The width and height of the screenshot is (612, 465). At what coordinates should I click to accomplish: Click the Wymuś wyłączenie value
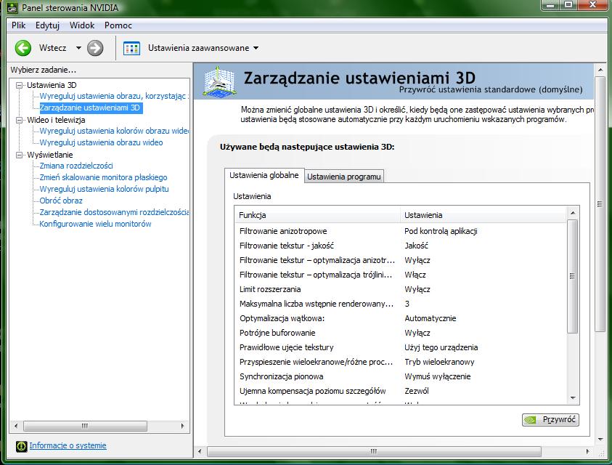pyautogui.click(x=438, y=376)
